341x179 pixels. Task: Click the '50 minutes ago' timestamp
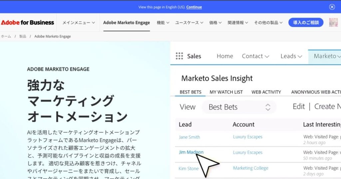(x=317, y=158)
